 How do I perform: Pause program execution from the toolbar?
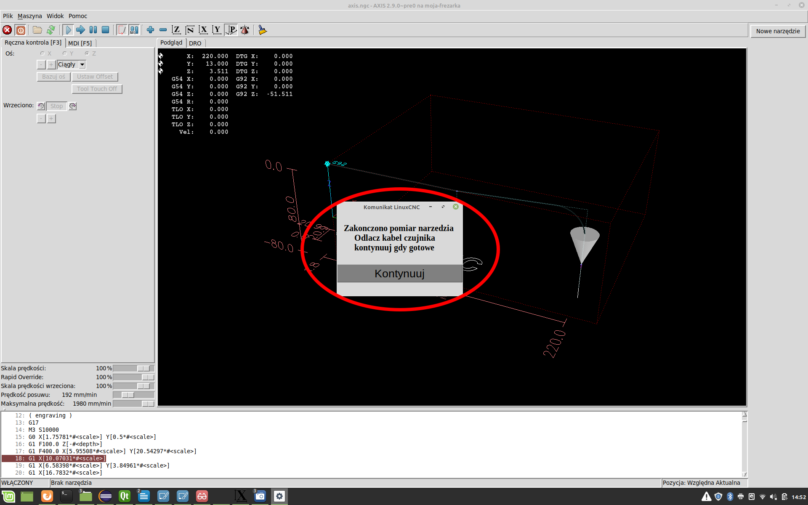(93, 30)
